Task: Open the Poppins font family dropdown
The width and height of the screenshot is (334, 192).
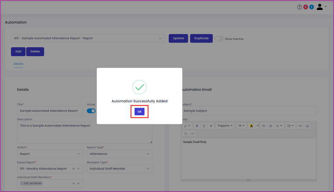Action: point(225,126)
